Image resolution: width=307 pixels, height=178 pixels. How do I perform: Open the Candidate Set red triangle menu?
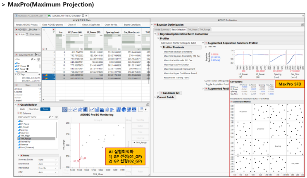click(x=161, y=93)
